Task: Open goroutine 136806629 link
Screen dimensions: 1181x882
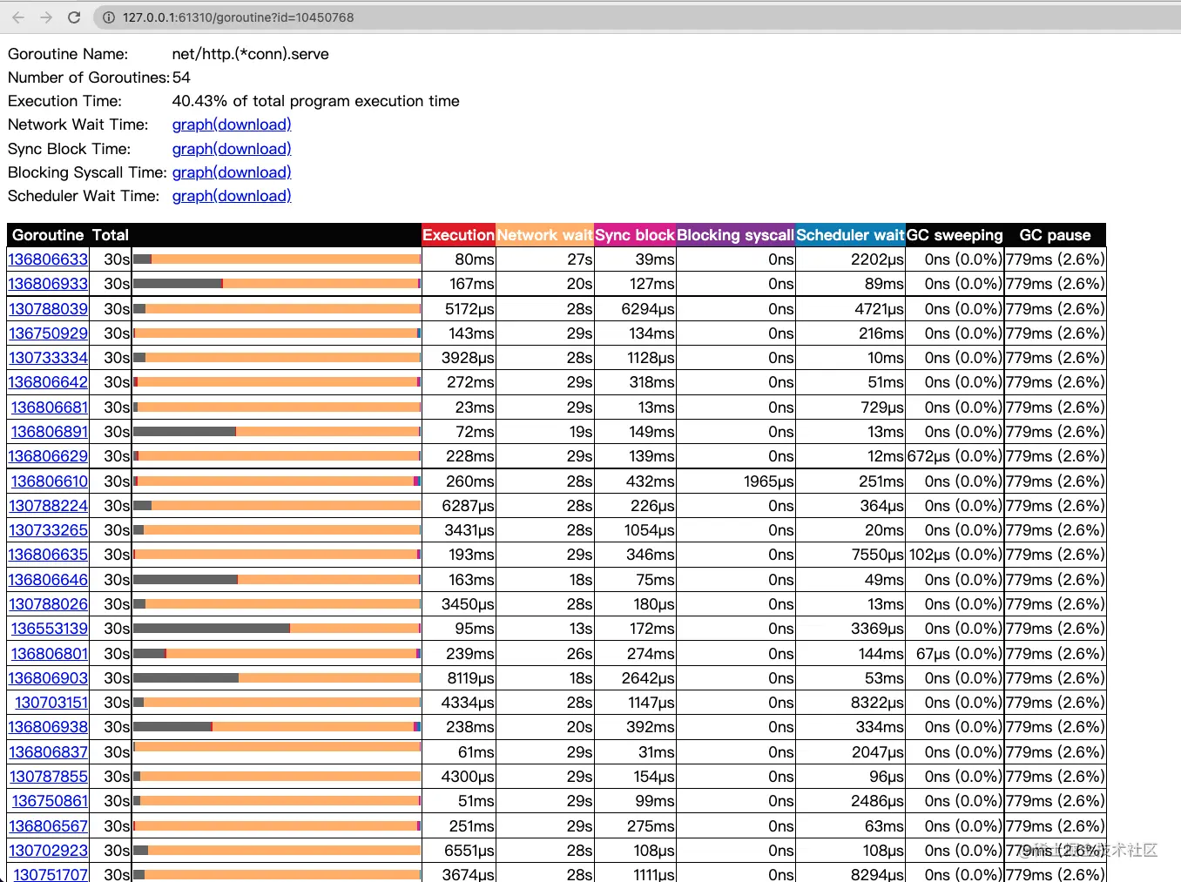Action: click(48, 456)
